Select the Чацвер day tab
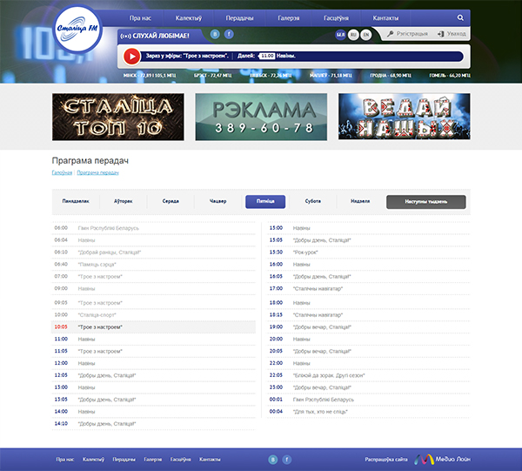Image resolution: width=522 pixels, height=471 pixels. (218, 201)
